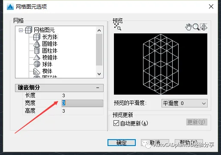Select the zoom magnifier tool

pyautogui.click(x=196, y=27)
